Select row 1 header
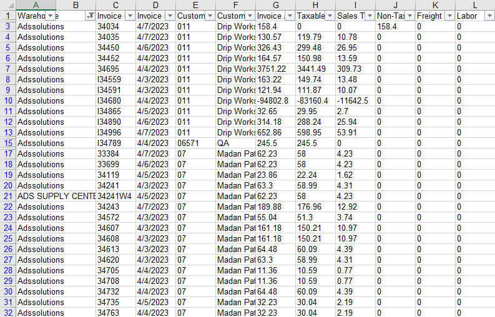Screen dimensions: 495x317 click(x=8, y=16)
